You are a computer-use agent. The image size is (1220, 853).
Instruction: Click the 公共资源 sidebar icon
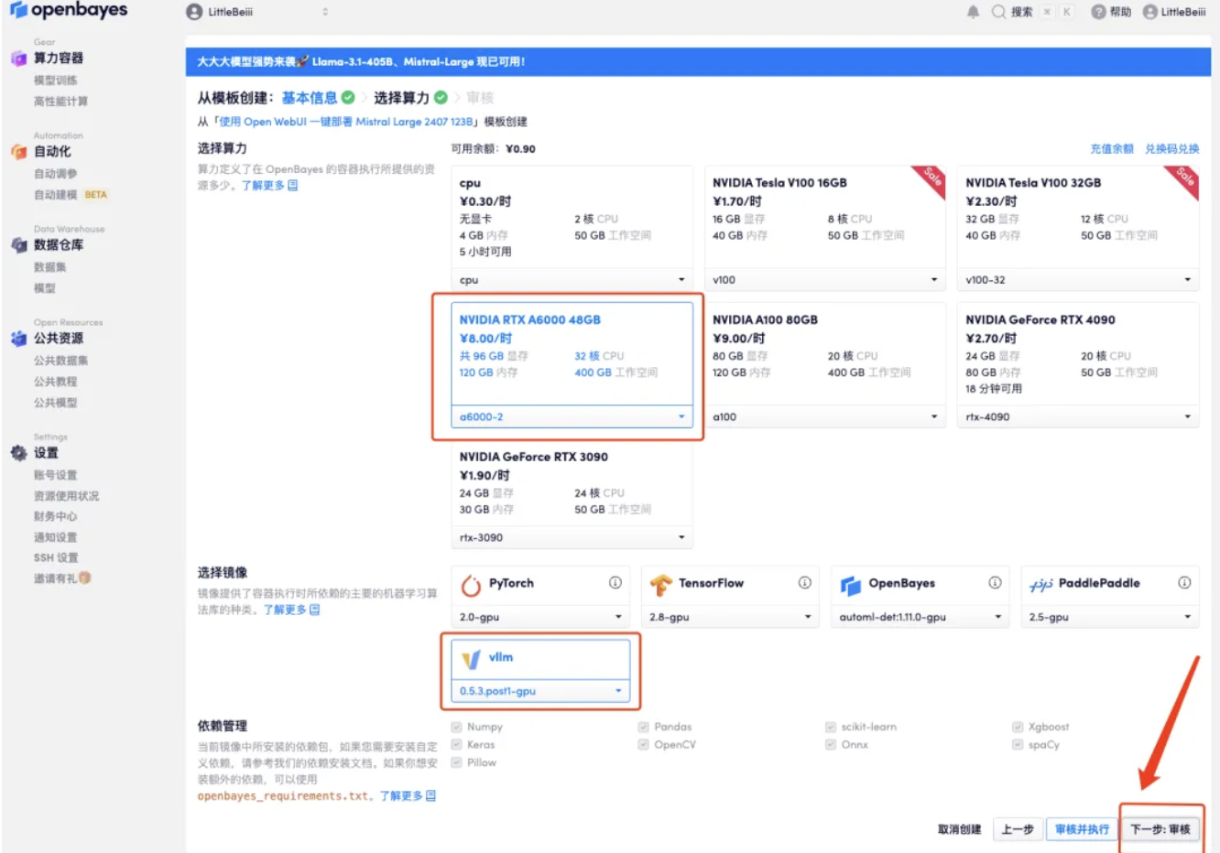click(18, 339)
